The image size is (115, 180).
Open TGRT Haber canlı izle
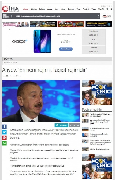(x=106, y=16)
